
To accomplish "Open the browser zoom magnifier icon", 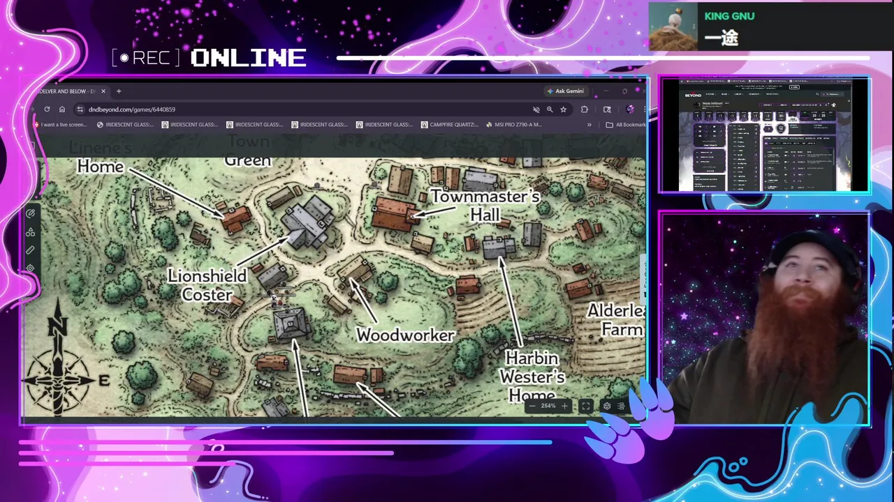I will pos(550,109).
